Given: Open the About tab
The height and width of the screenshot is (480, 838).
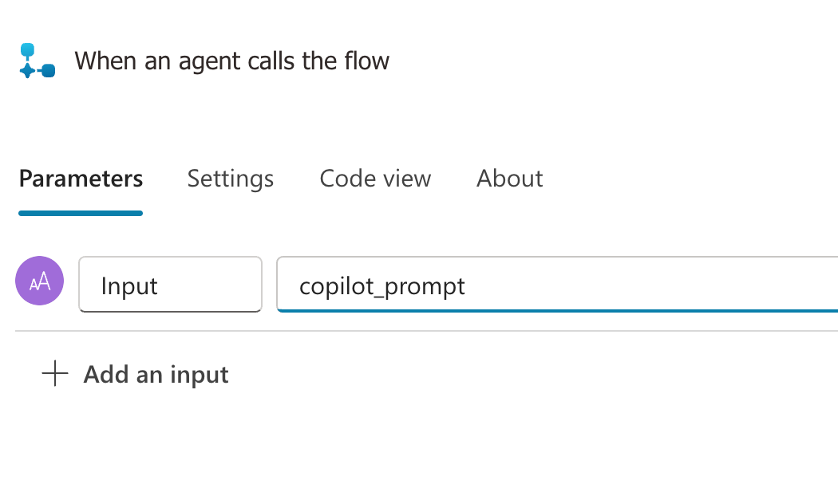Looking at the screenshot, I should [509, 179].
